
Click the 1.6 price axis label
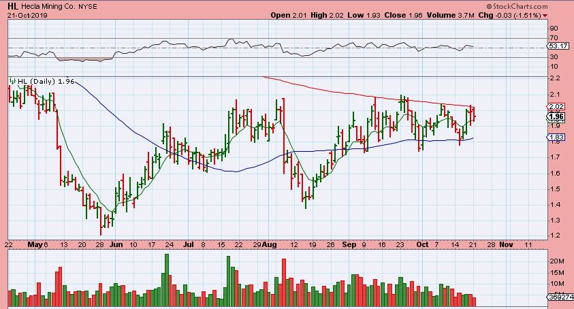pos(555,174)
